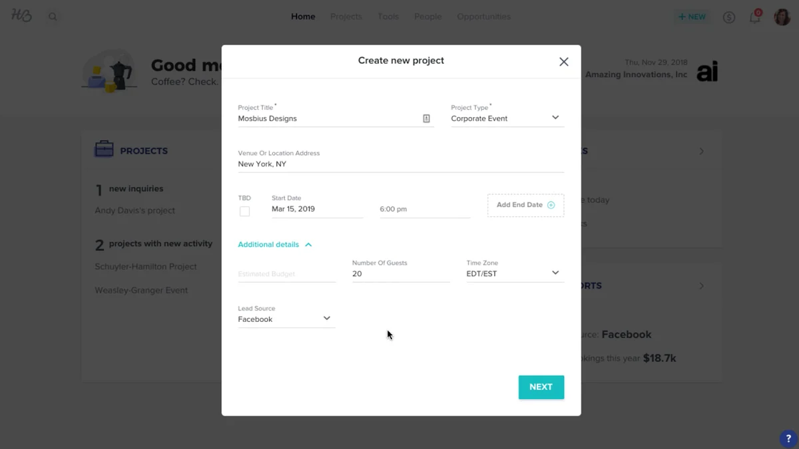Click the Start Date field
This screenshot has height=449, width=799.
point(317,209)
